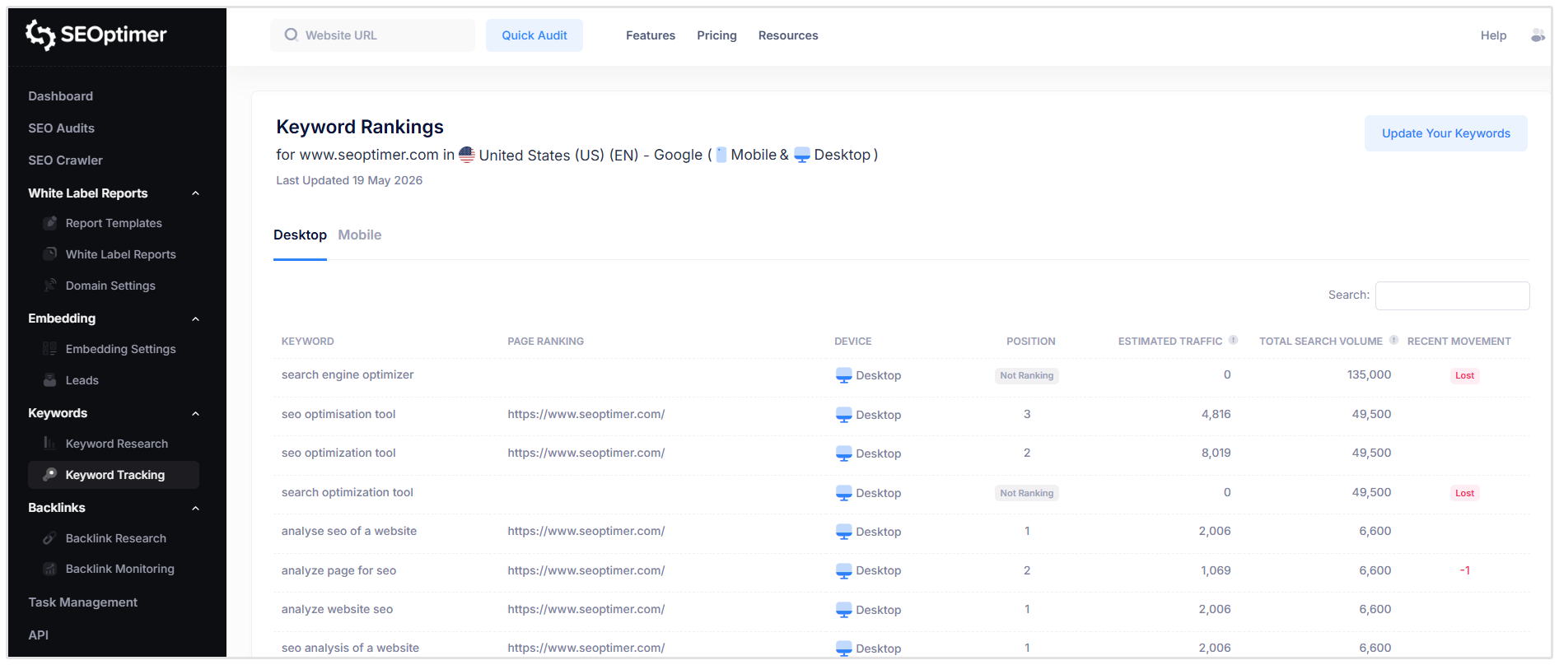Click desktop icon in search optimization tool row
The height and width of the screenshot is (665, 1559).
tap(843, 493)
